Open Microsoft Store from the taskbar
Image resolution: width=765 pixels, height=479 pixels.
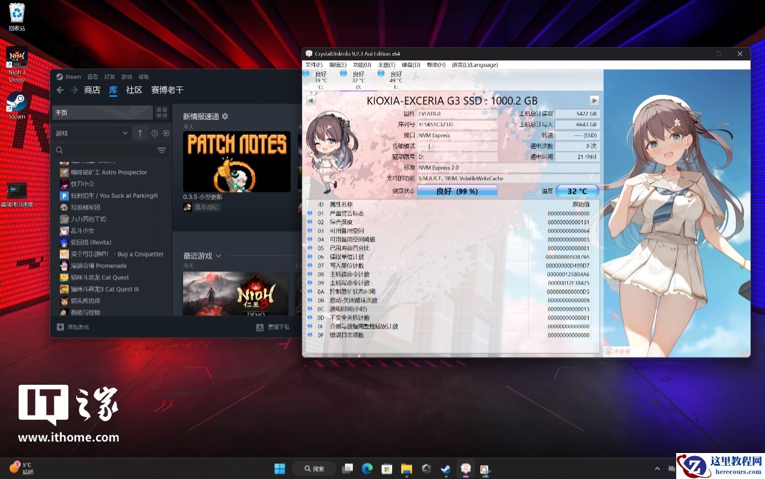click(387, 469)
